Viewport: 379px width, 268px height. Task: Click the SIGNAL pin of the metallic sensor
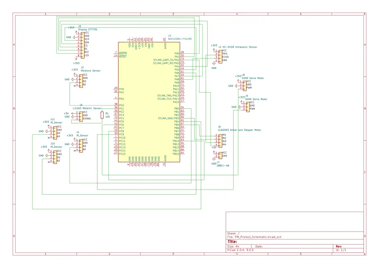point(87,119)
